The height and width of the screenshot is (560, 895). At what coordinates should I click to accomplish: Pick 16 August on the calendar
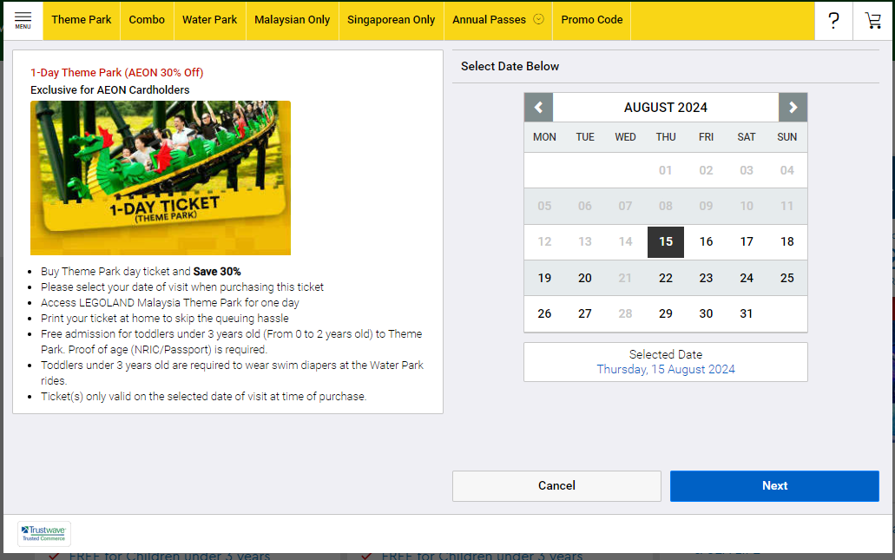click(x=706, y=242)
